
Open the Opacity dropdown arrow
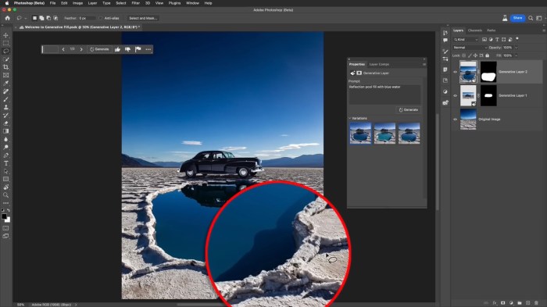pos(517,48)
